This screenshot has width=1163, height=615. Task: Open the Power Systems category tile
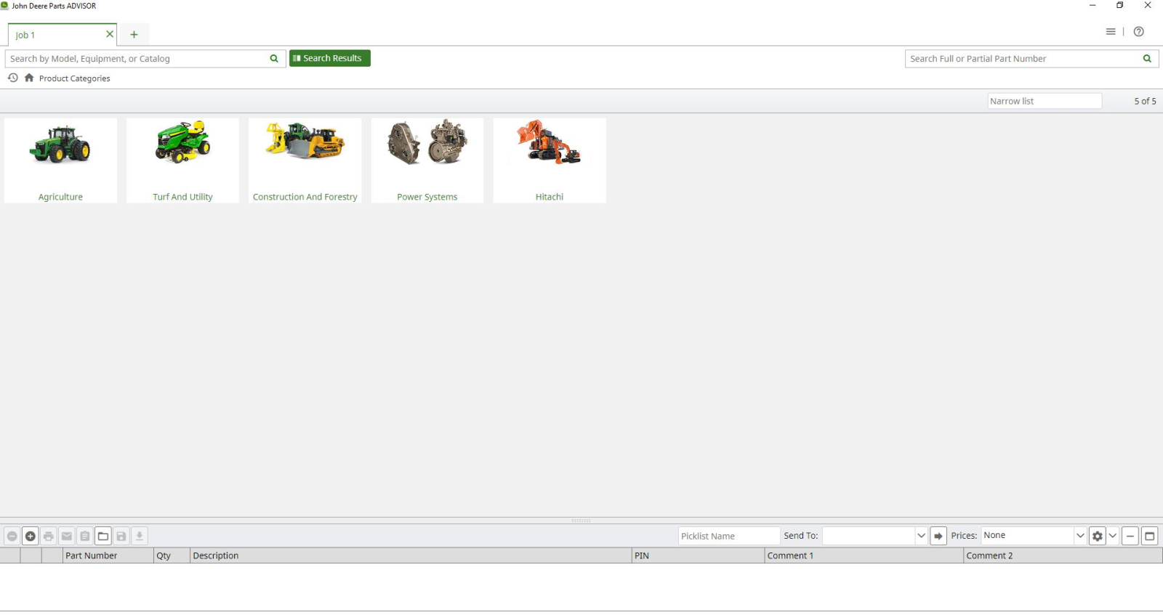(x=427, y=160)
